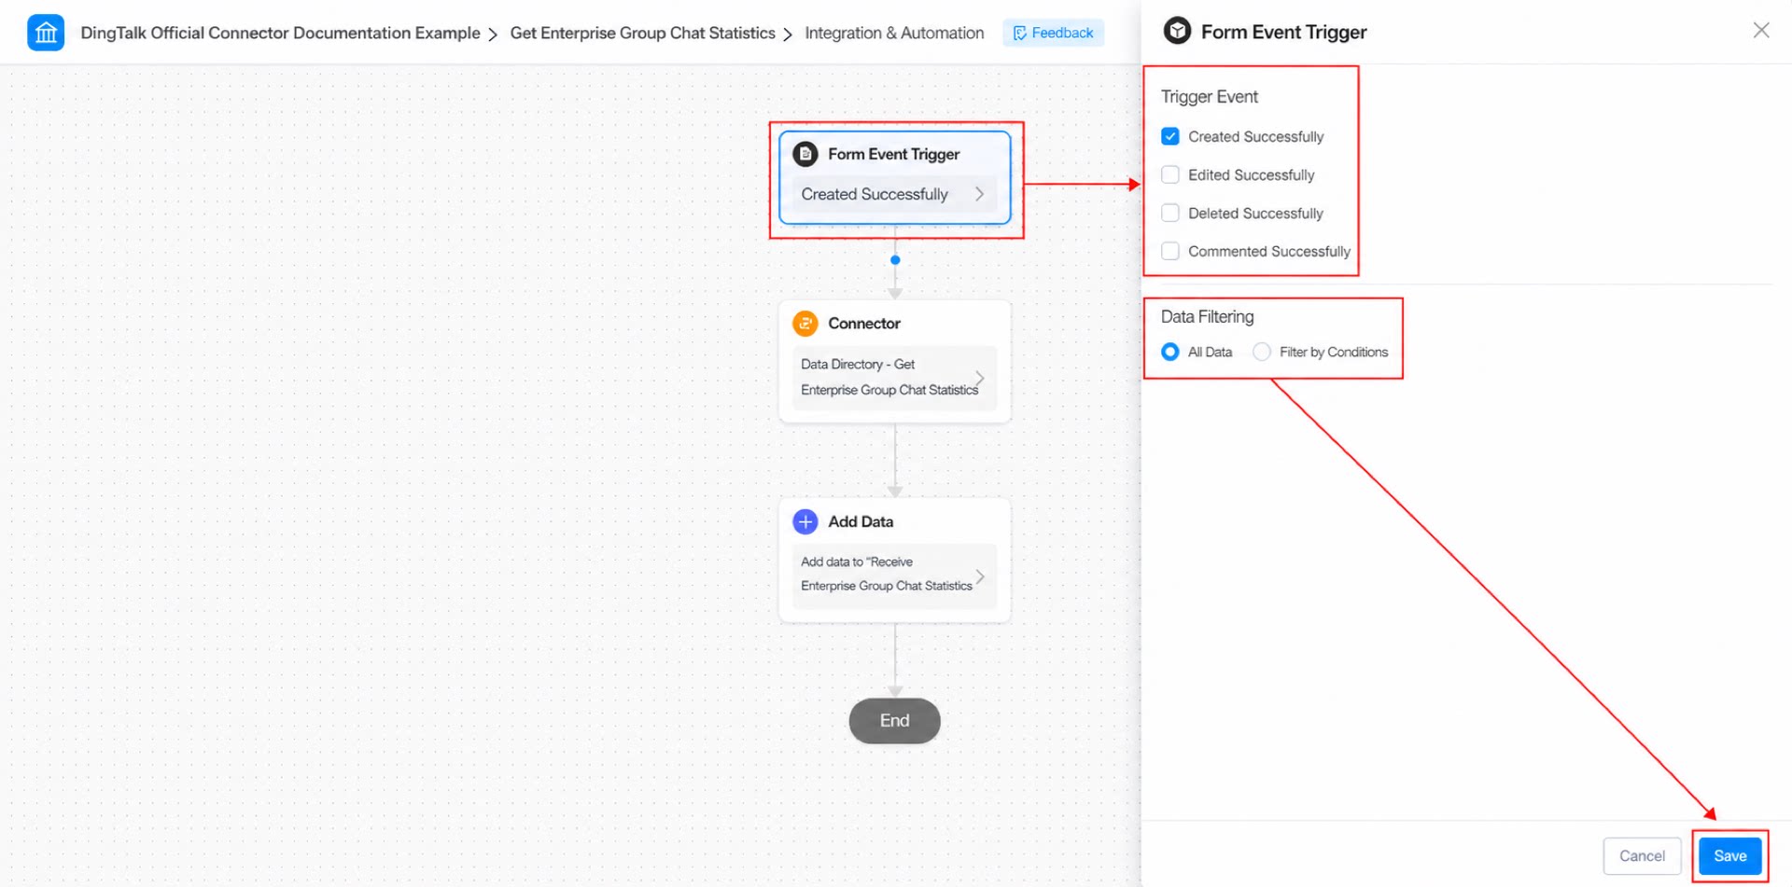
Task: Open DingTalk Official Connector Documentation Example breadcrumb
Action: [x=280, y=33]
